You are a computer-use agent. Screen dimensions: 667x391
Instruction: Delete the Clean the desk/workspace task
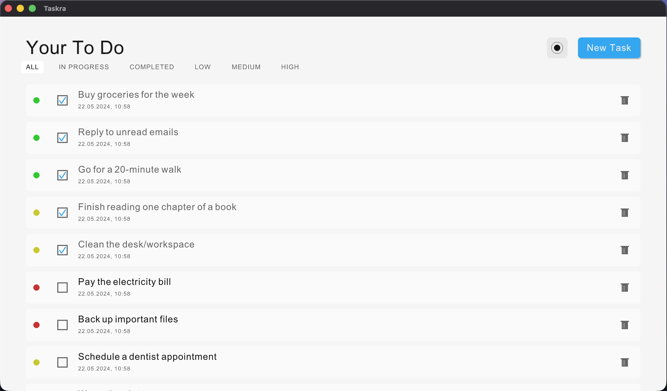(624, 250)
